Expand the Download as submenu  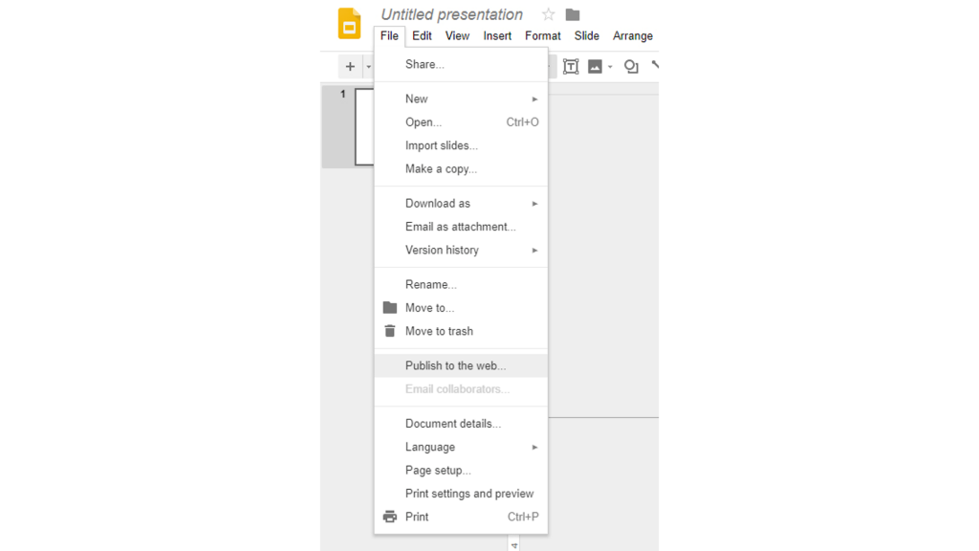[x=534, y=203]
